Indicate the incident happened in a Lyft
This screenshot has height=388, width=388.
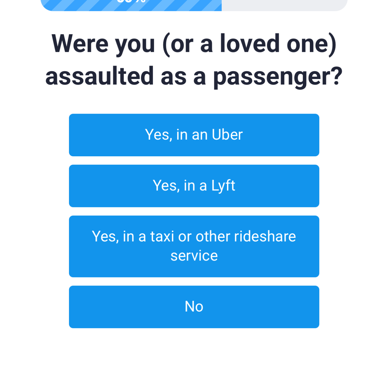click(194, 186)
